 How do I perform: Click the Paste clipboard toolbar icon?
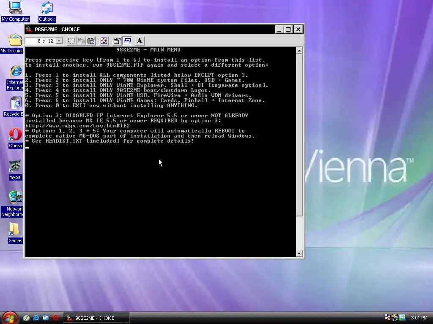[91, 41]
